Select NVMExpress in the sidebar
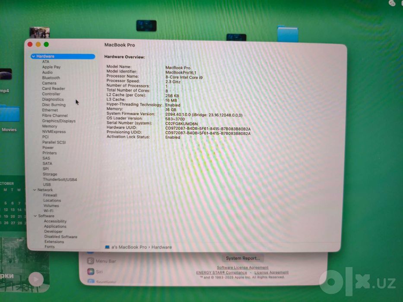The height and width of the screenshot is (302, 403). 54,132
